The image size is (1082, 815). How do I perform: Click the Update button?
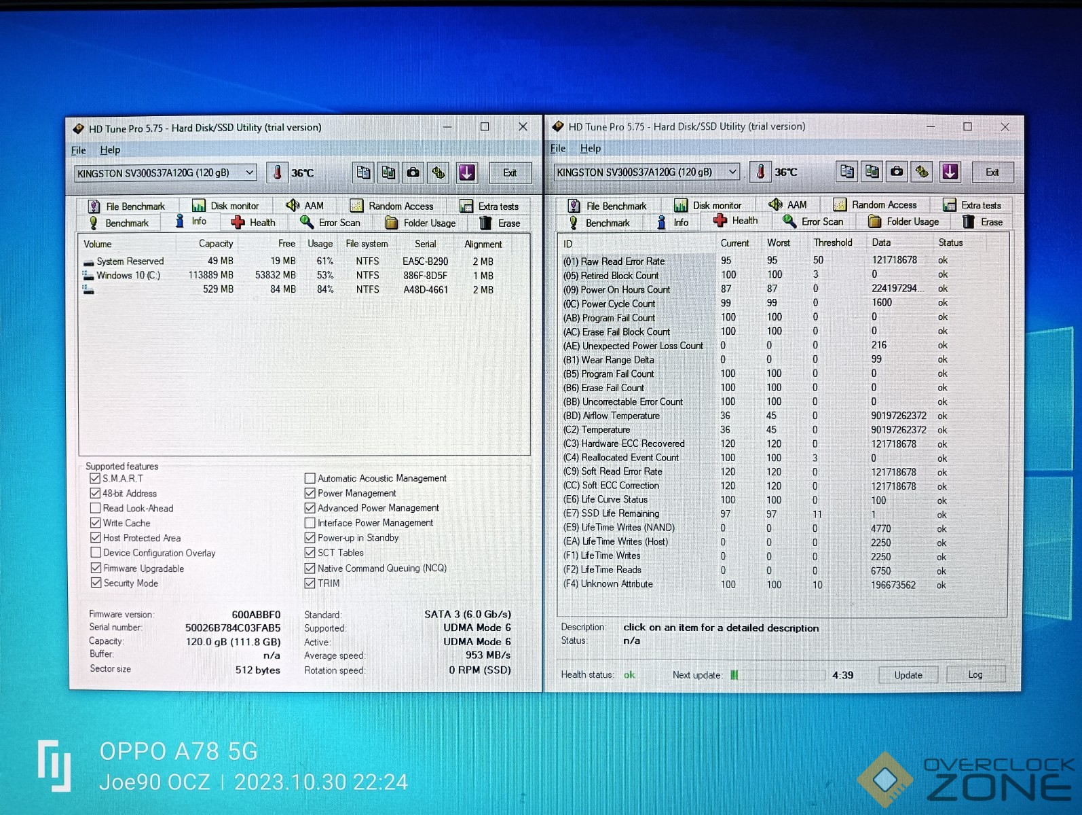(x=908, y=674)
